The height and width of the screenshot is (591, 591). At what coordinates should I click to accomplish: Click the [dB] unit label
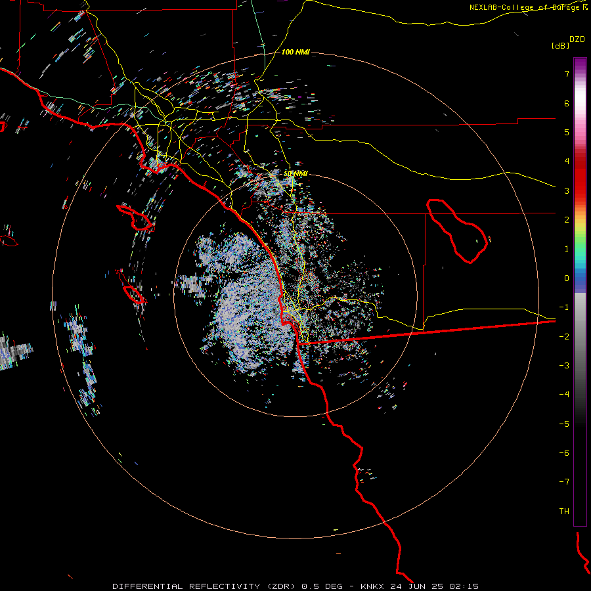click(560, 45)
